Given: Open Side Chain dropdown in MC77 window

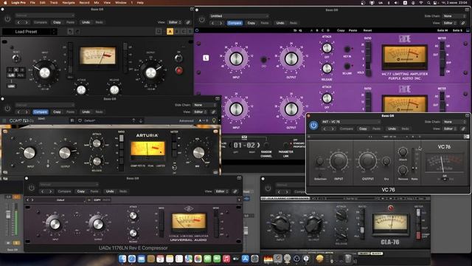Looking at the screenshot, I should pos(454,16).
